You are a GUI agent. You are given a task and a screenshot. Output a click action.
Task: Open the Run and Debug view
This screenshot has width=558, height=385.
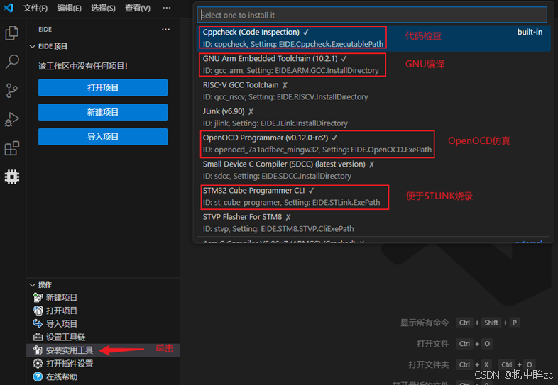12,119
